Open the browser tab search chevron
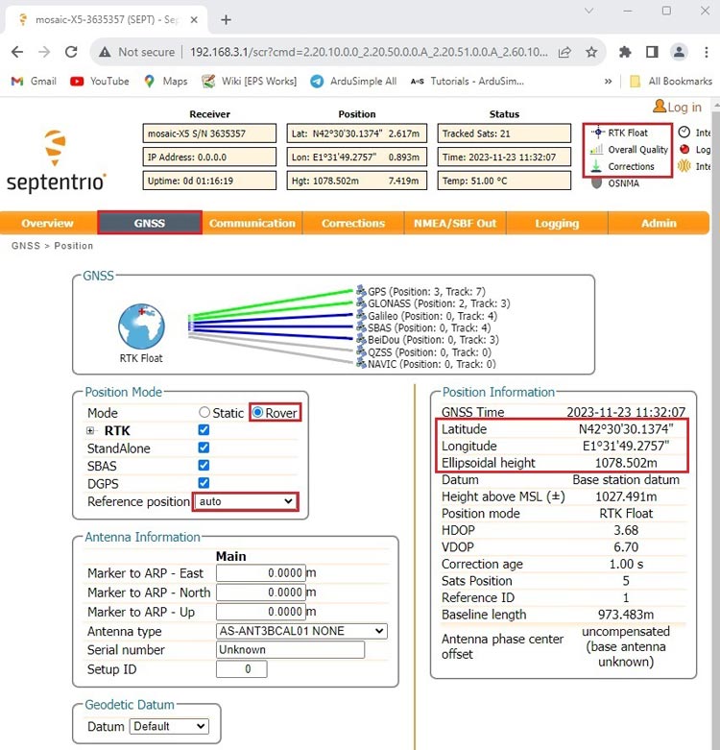The image size is (720, 750). [x=589, y=11]
